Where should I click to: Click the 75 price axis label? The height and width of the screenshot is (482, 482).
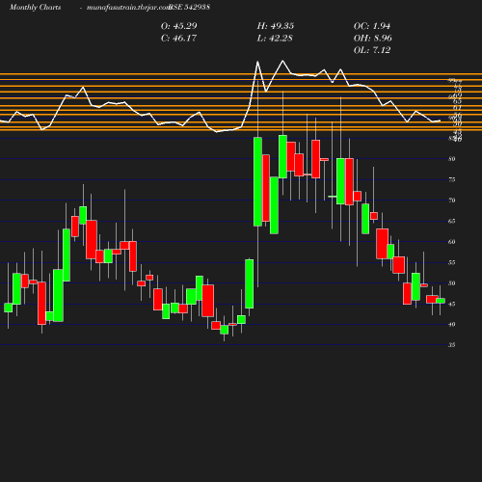[x=452, y=179]
